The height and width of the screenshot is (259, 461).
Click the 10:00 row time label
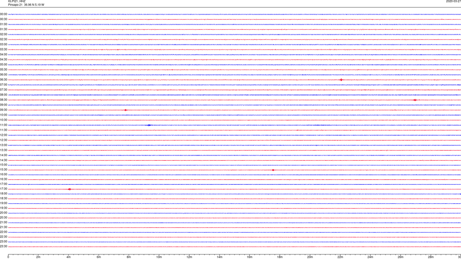tap(3, 115)
